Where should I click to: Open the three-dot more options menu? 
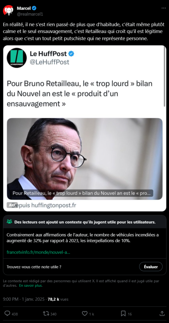pos(164,8)
